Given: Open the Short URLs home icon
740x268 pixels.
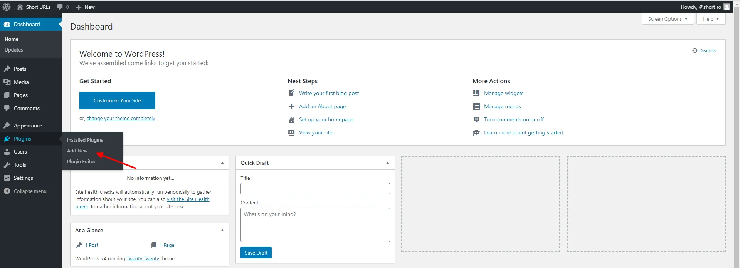Looking at the screenshot, I should pyautogui.click(x=20, y=7).
